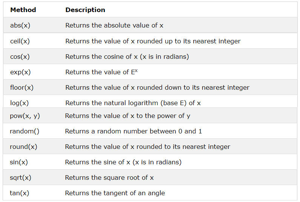The width and height of the screenshot is (300, 202).
Task: Click the Description column header
Action: click(x=85, y=10)
